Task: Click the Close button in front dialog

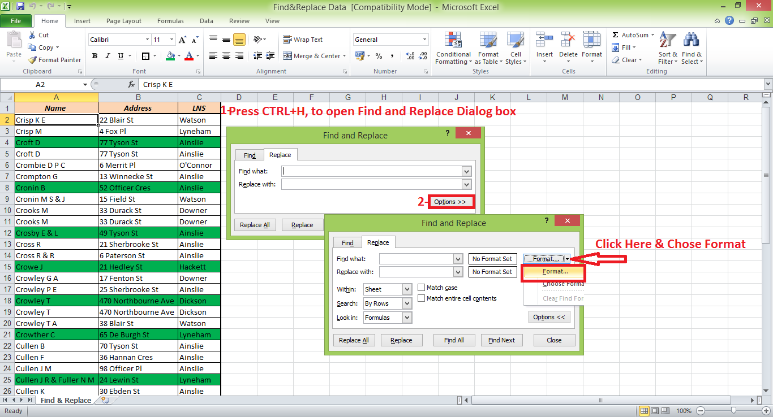Action: point(554,340)
